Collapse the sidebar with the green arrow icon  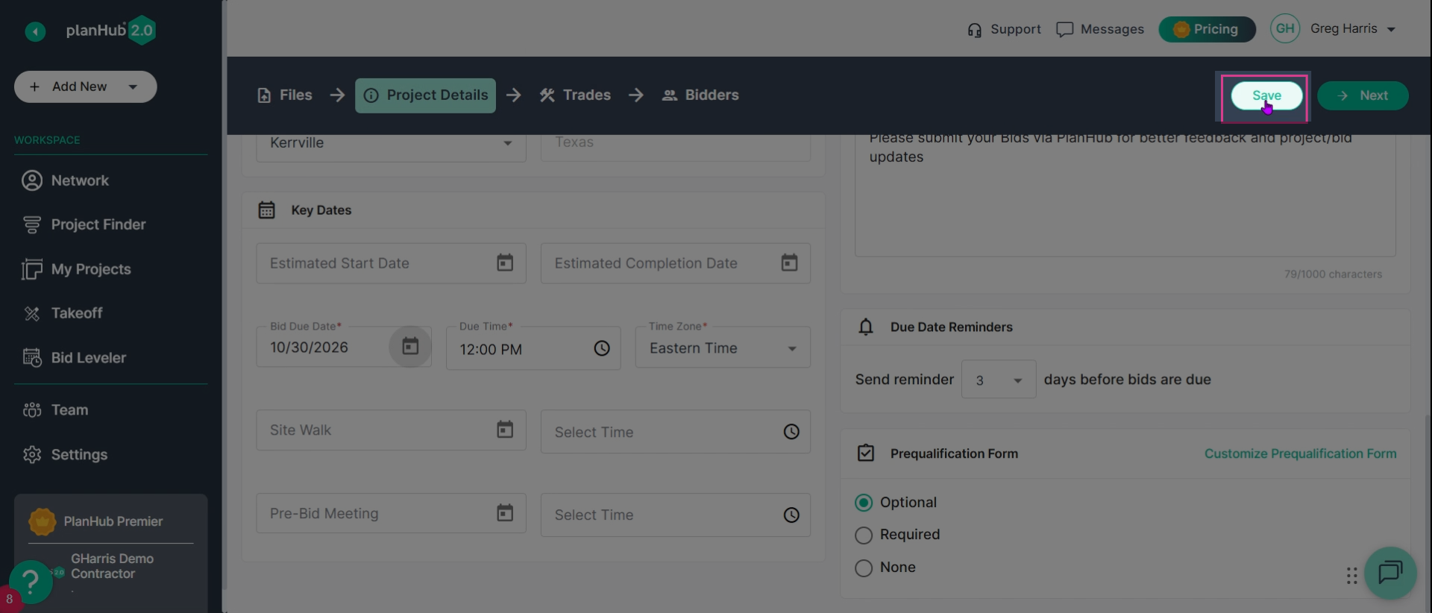click(x=35, y=31)
